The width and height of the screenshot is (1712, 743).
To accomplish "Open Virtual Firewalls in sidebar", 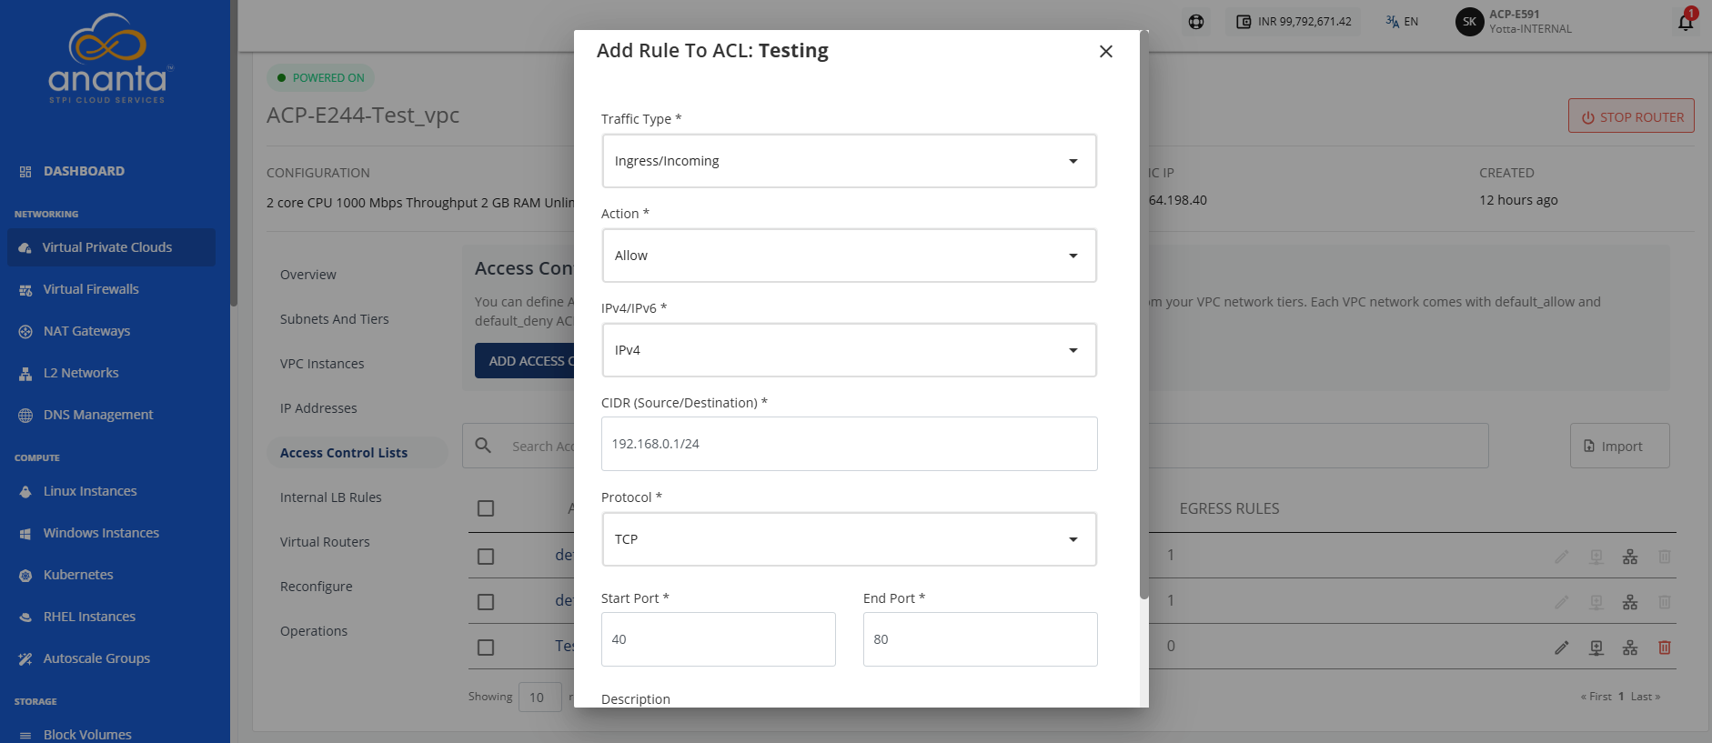I will pyautogui.click(x=91, y=289).
